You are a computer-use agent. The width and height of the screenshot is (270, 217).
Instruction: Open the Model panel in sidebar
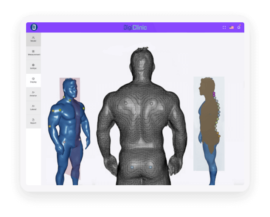pyautogui.click(x=33, y=39)
